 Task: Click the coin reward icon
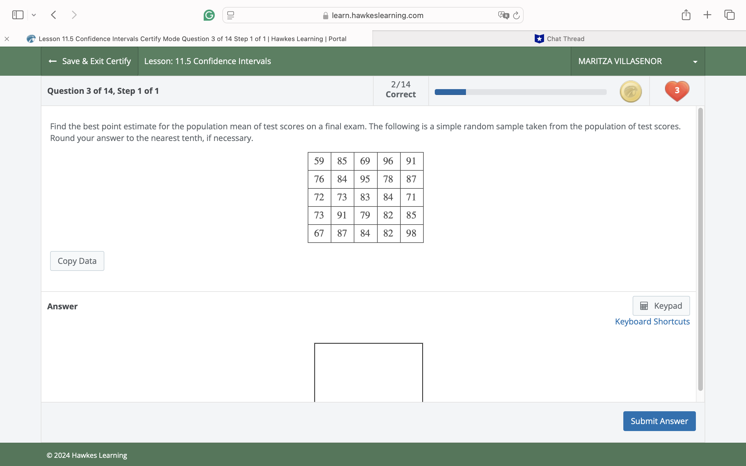pos(630,91)
